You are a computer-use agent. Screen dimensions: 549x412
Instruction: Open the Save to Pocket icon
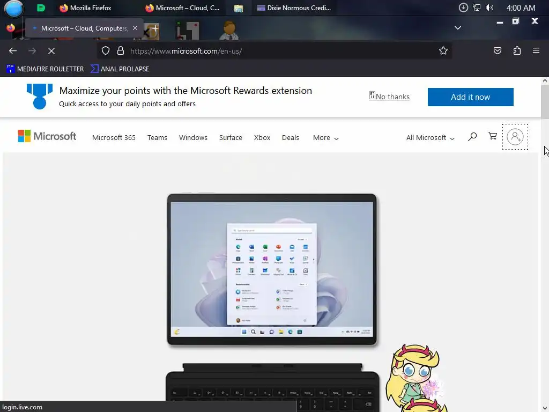[497, 51]
